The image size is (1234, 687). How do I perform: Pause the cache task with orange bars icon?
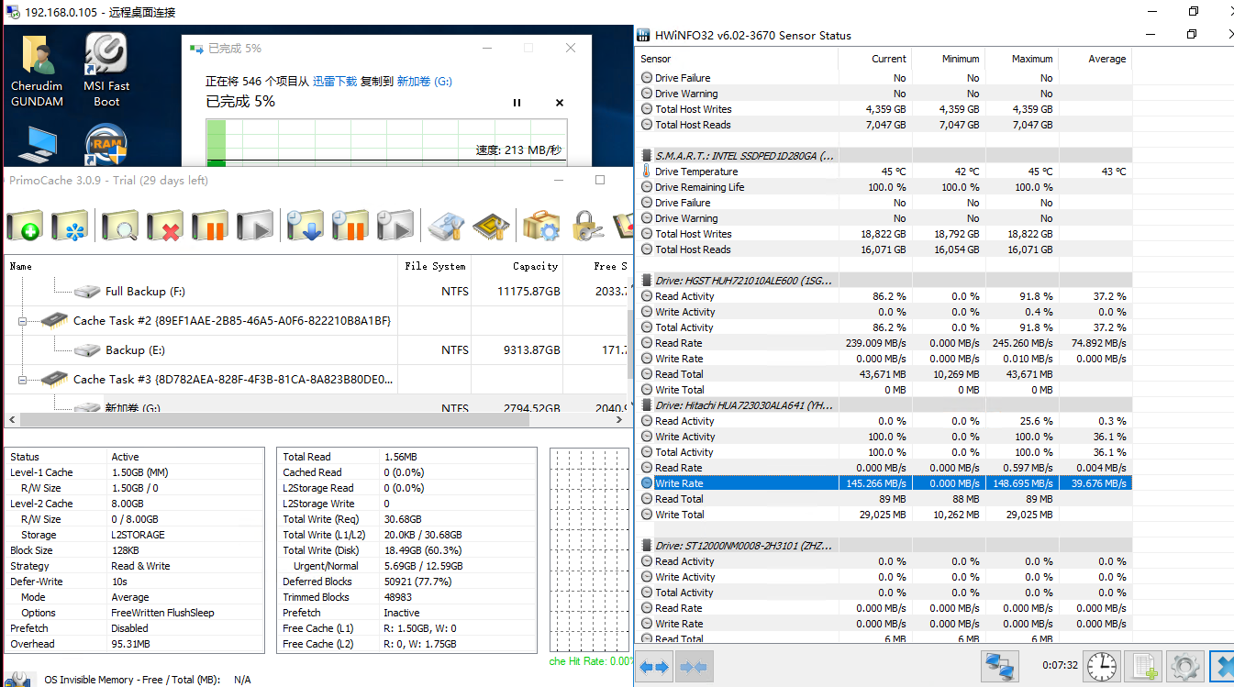(210, 226)
